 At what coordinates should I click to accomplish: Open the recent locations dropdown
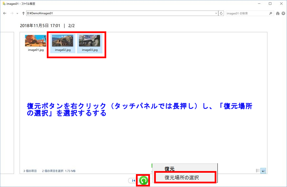[x=17, y=13]
